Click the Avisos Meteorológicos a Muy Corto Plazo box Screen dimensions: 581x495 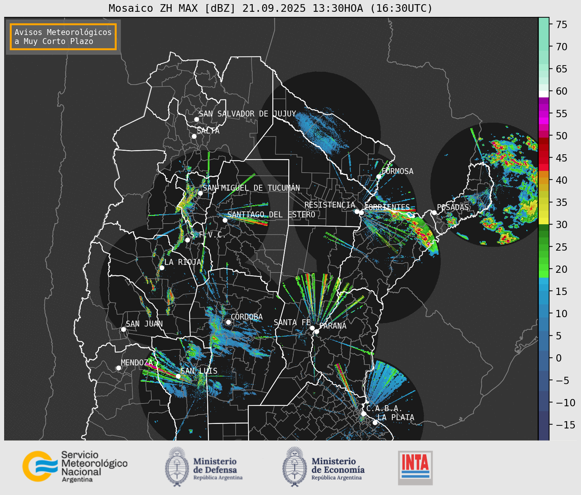pyautogui.click(x=63, y=37)
